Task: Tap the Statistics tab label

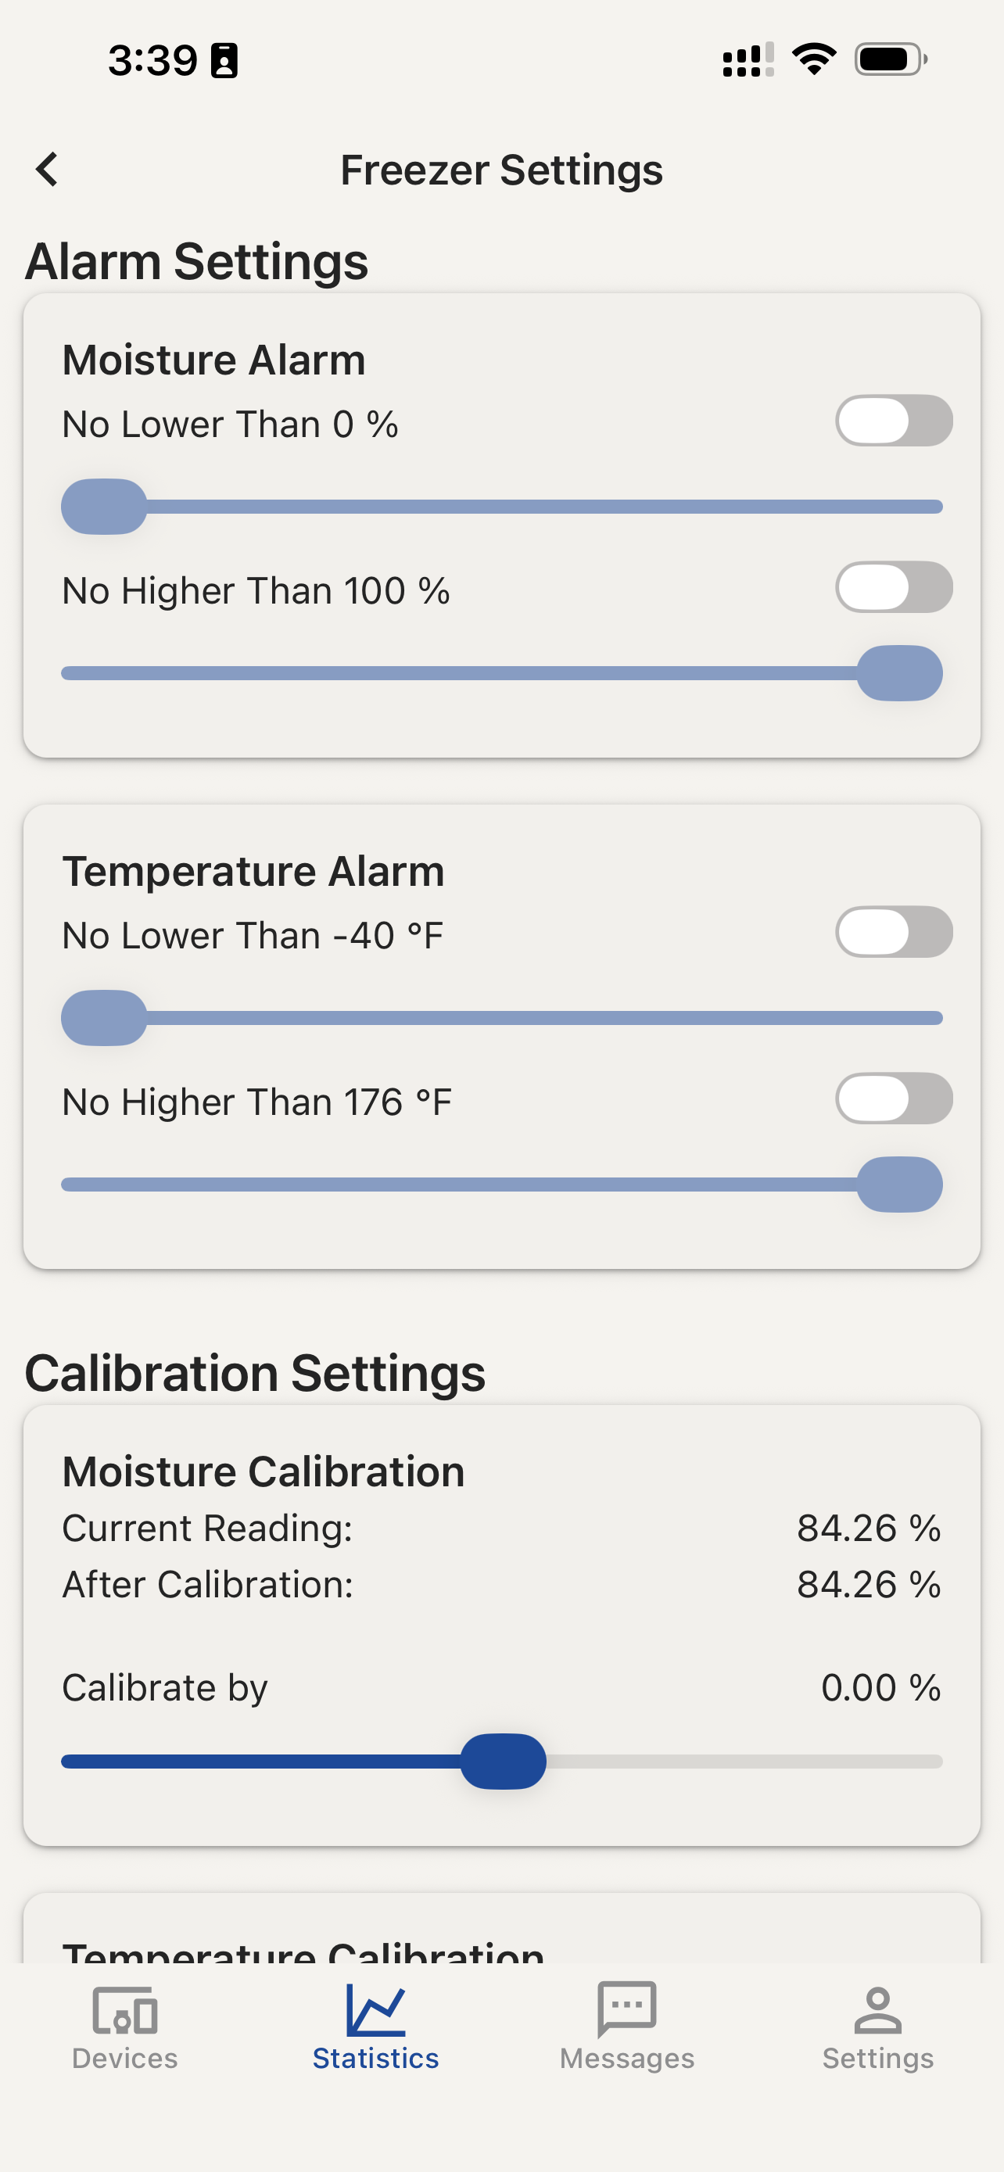Action: coord(376,2058)
